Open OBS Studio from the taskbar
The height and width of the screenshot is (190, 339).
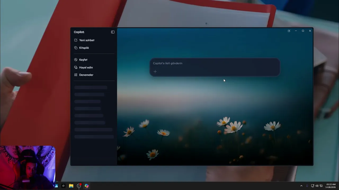(79, 186)
